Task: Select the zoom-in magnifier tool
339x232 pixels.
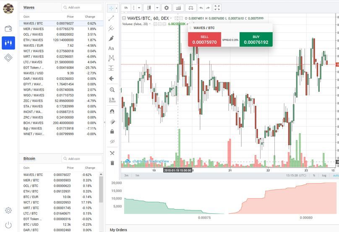Action: point(112,90)
